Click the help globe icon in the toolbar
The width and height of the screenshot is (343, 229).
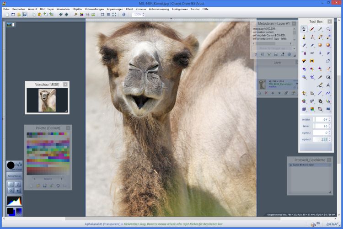tap(123, 15)
